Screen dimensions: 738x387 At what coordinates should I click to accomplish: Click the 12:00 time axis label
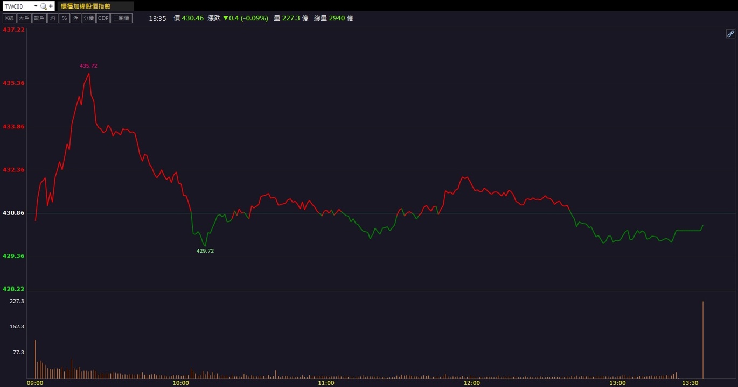point(472,383)
